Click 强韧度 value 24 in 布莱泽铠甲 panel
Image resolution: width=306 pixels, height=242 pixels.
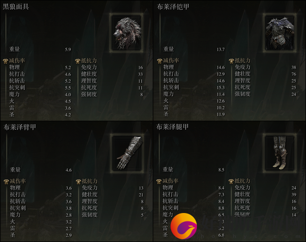tap(294, 94)
